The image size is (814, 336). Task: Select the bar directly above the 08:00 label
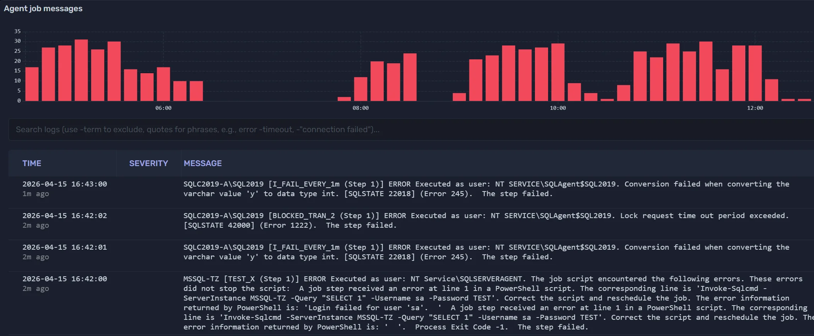coord(360,89)
